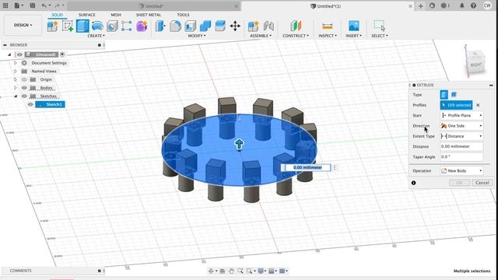The width and height of the screenshot is (498, 280).
Task: Open the DESIGN workspace dropdown
Action: (23, 25)
